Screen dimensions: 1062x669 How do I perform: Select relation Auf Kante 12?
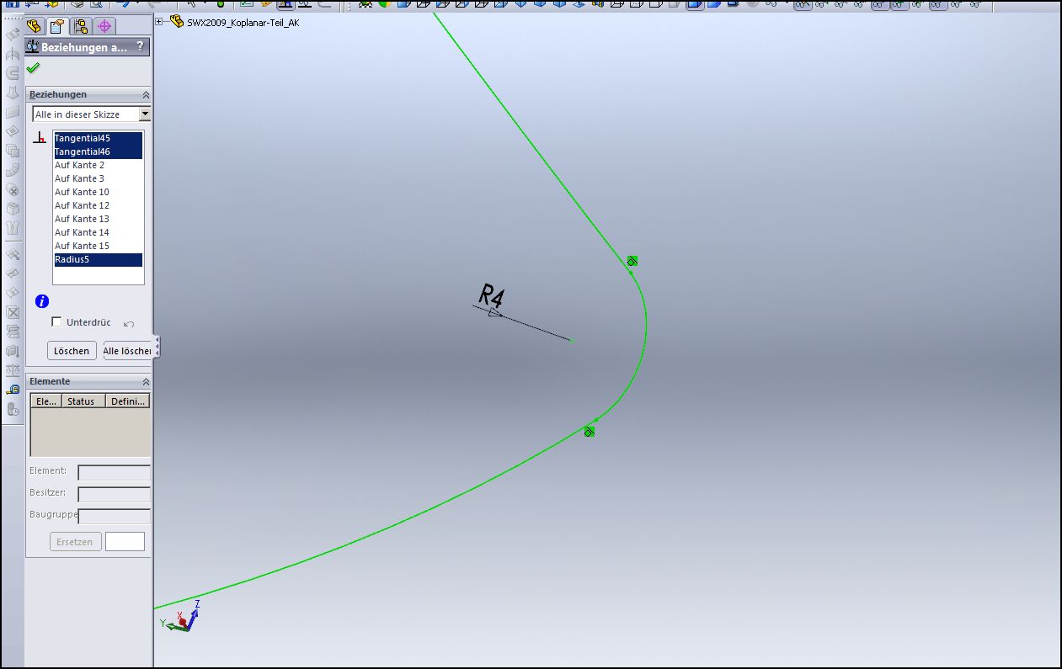tap(98, 205)
